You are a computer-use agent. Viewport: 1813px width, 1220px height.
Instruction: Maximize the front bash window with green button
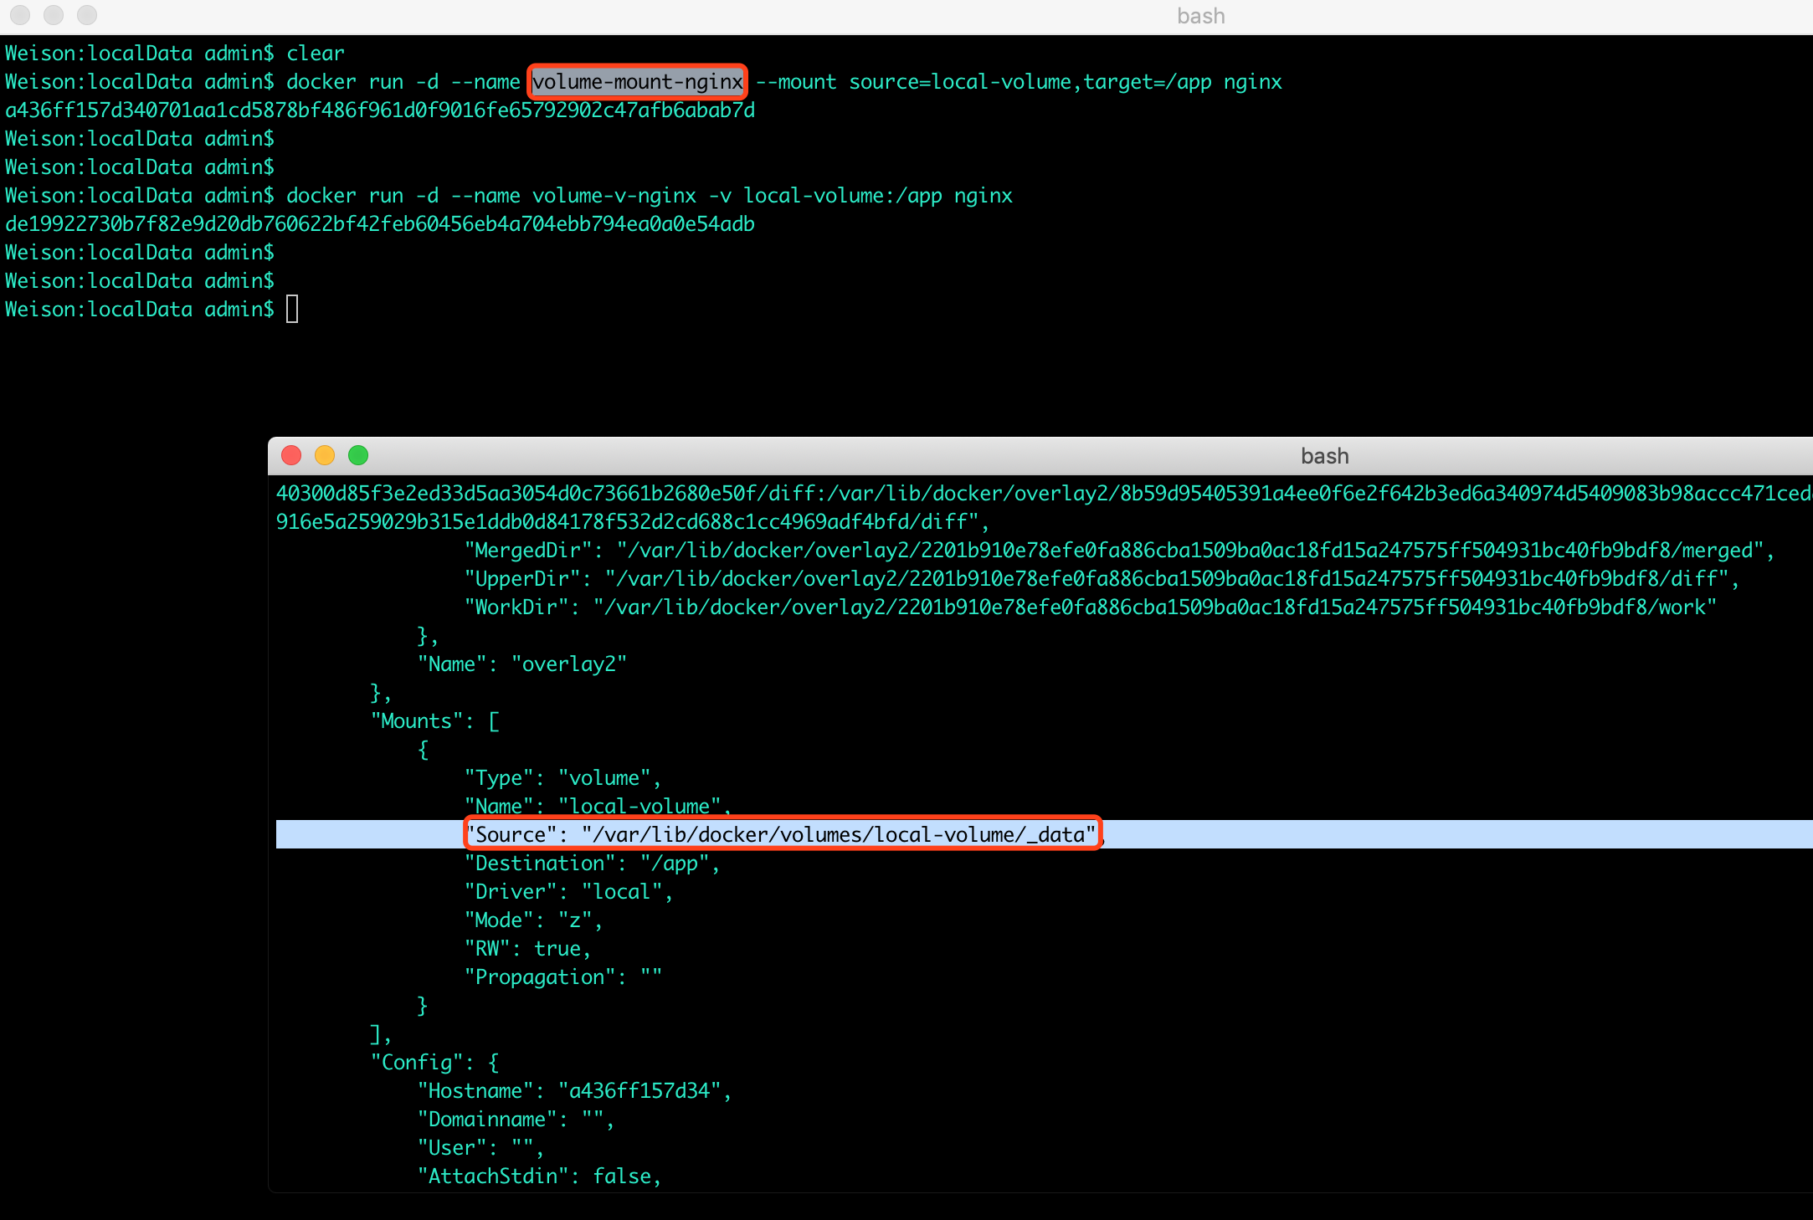click(358, 455)
